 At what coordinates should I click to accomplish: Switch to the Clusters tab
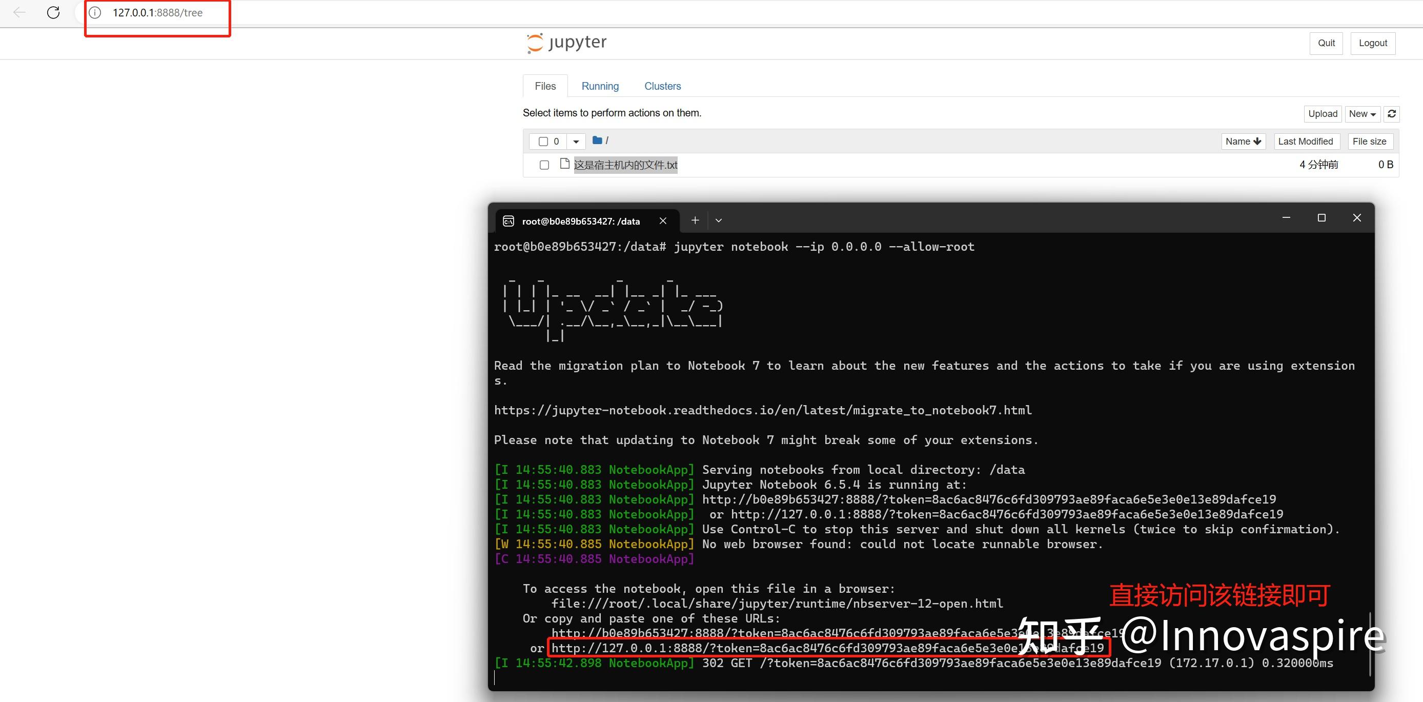(x=662, y=86)
